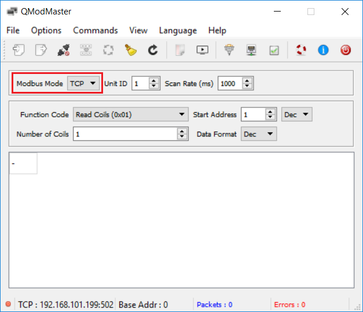363x312 pixels.
Task: Click the Errors : 0 status text
Action: (x=289, y=304)
